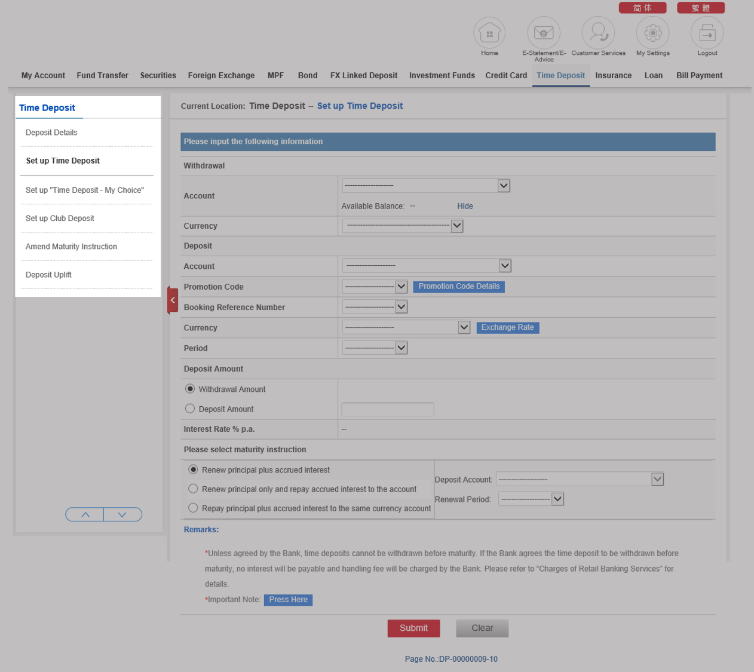Viewport: 754px width, 672px height.
Task: Open the My Settings gear icon
Action: click(652, 33)
